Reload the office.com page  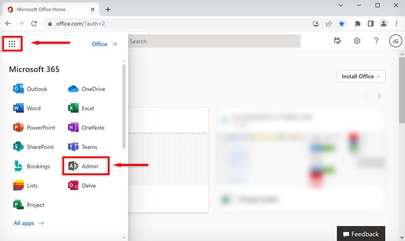coord(34,24)
